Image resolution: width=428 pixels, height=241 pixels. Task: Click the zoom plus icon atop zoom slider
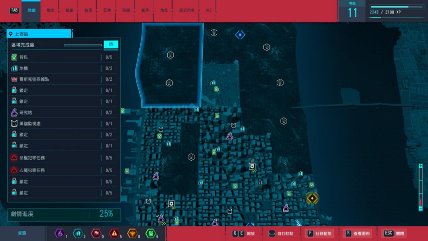(x=421, y=166)
